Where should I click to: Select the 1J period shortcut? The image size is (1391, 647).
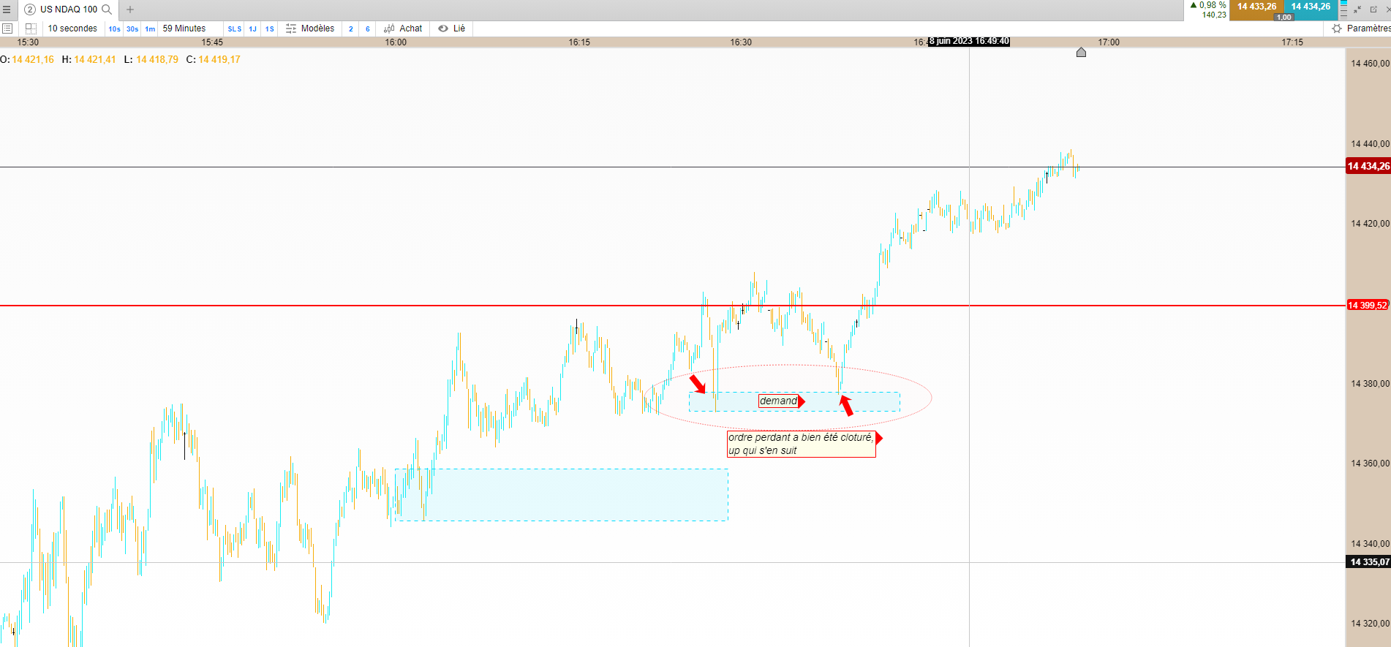[x=252, y=29]
